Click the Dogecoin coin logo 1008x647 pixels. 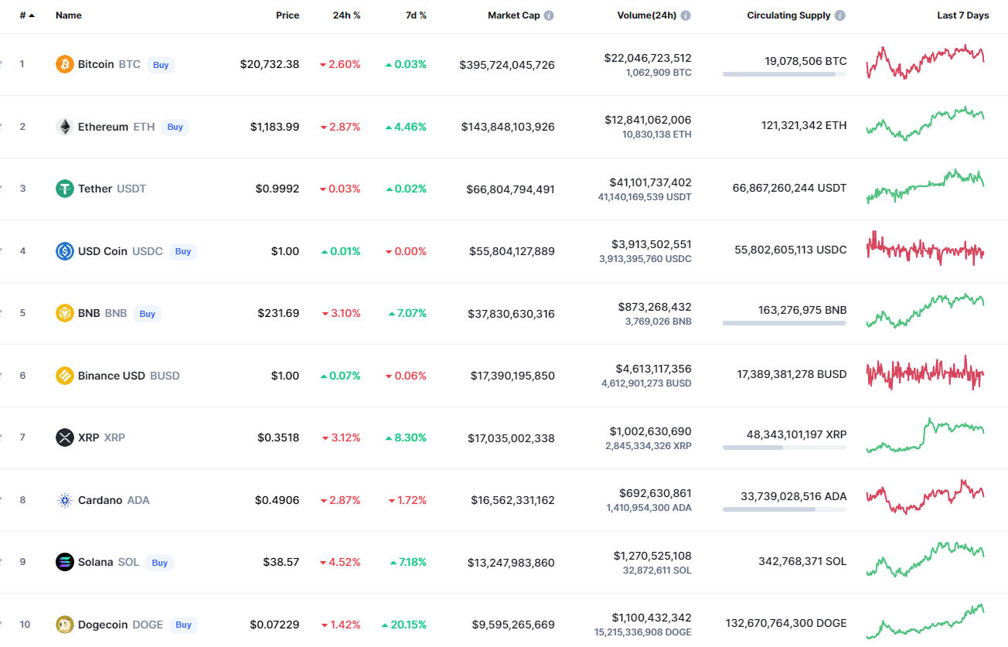[65, 625]
